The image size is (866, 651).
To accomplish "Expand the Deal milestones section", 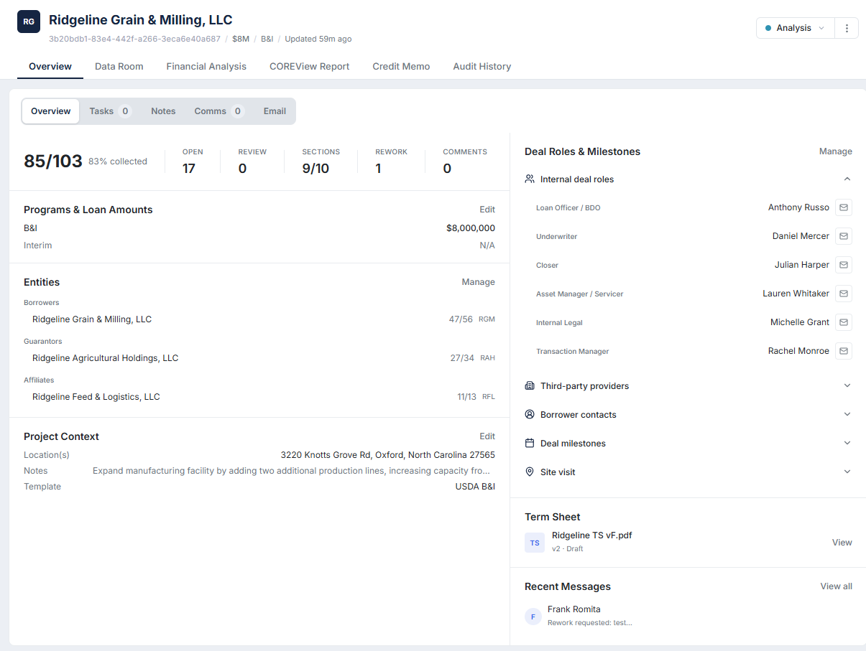I will click(x=847, y=443).
